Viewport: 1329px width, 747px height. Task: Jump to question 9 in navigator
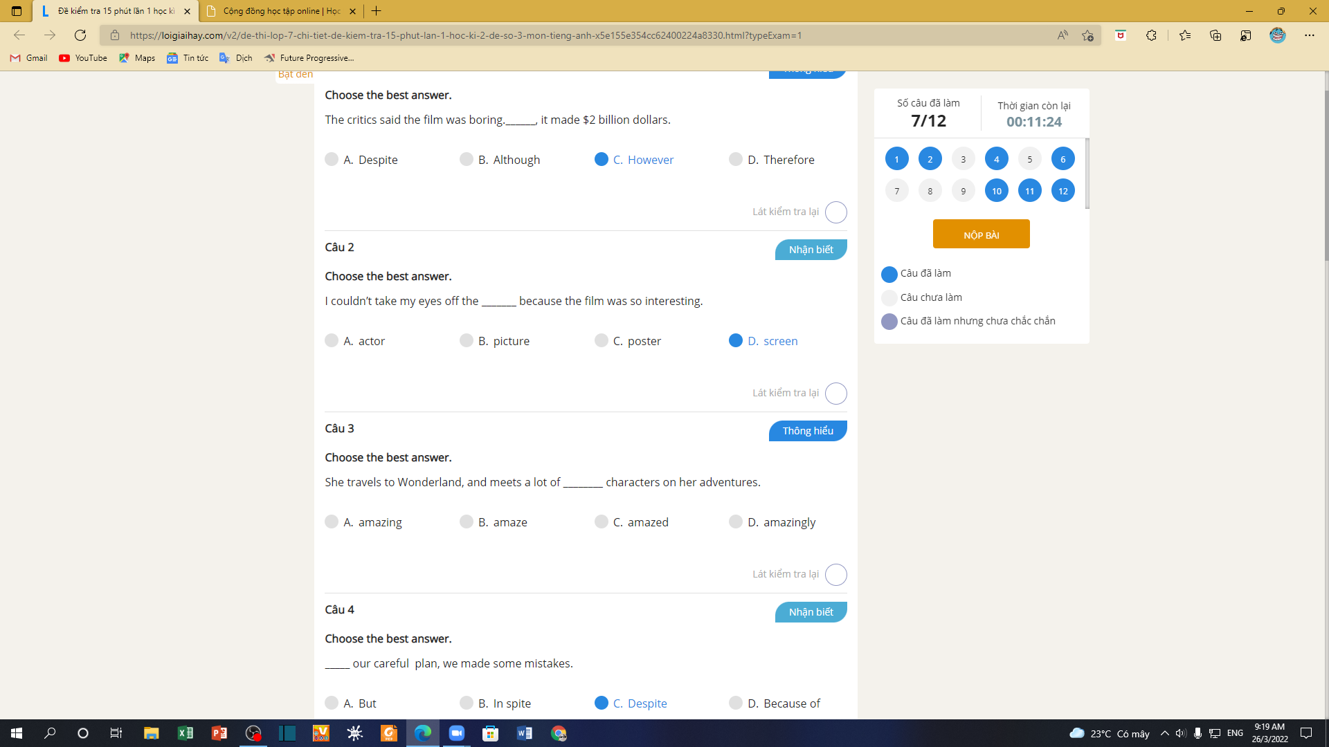click(963, 191)
